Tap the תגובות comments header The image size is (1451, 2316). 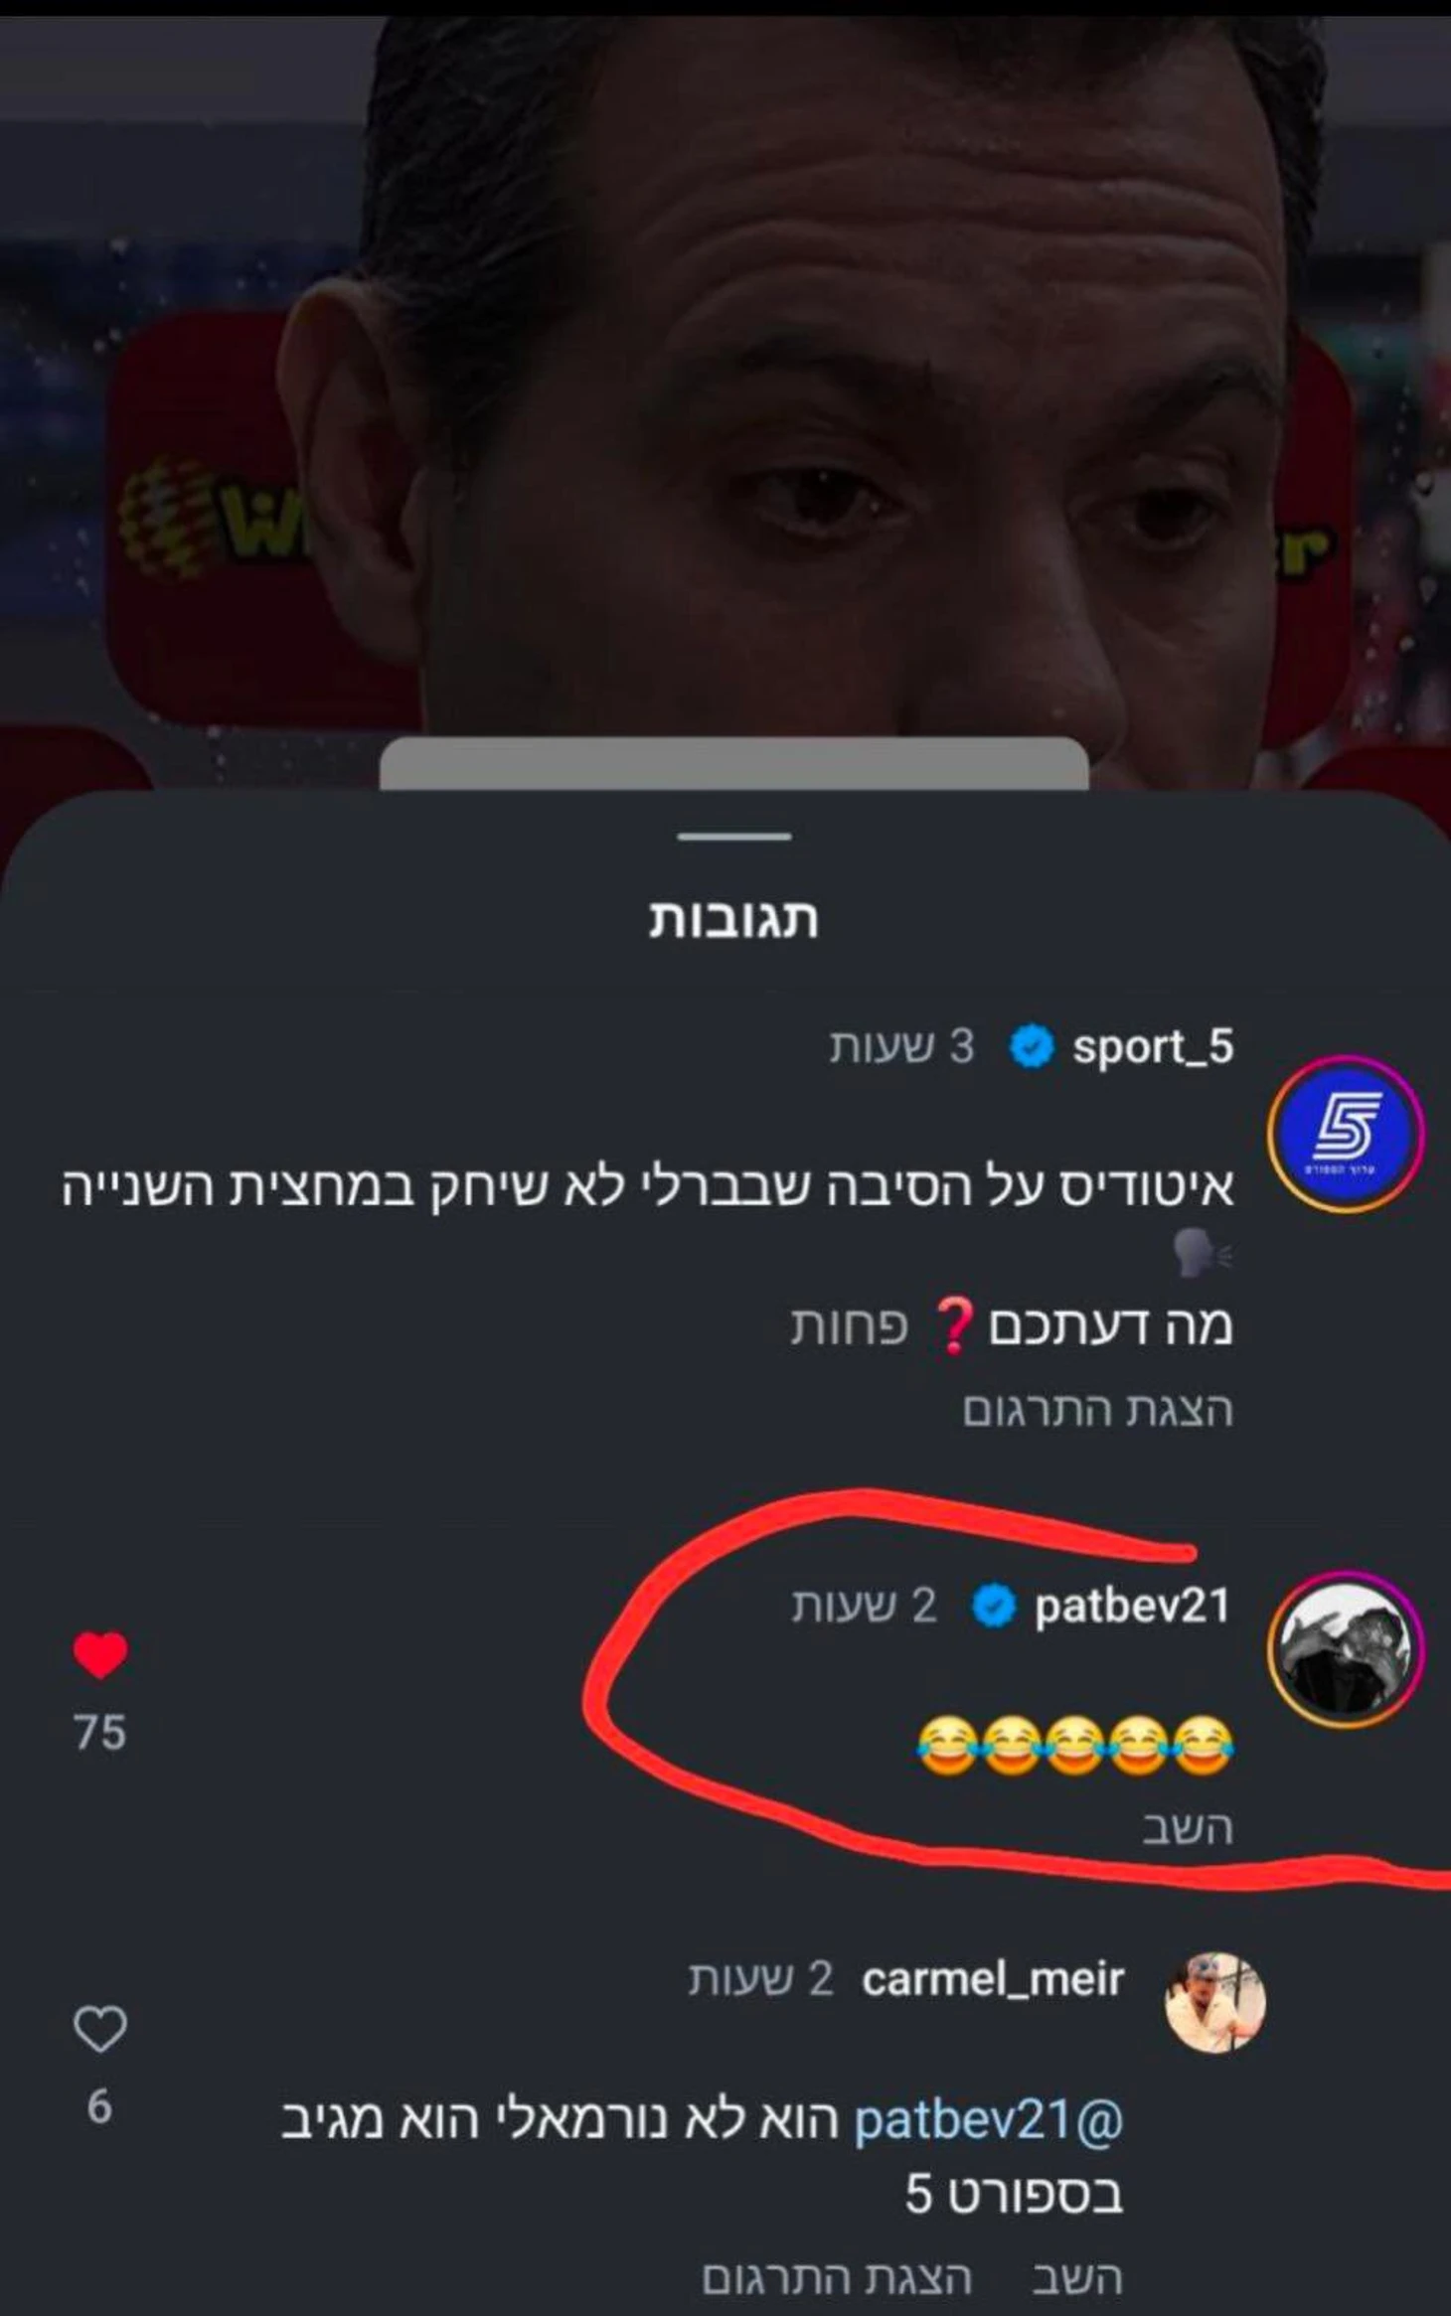tap(733, 920)
